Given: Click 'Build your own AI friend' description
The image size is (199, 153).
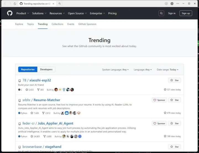Looking at the screenshot, I should pos(31,85).
